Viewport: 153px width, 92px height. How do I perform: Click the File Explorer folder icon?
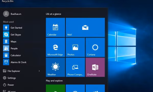coord(5,71)
